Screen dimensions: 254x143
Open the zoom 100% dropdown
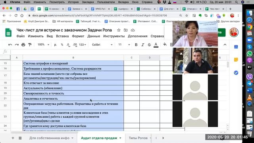pyautogui.click(x=43, y=44)
